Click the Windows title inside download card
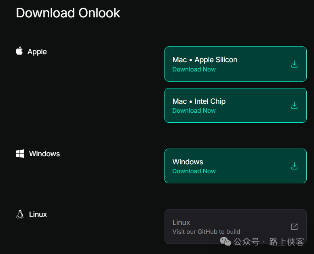 (188, 162)
